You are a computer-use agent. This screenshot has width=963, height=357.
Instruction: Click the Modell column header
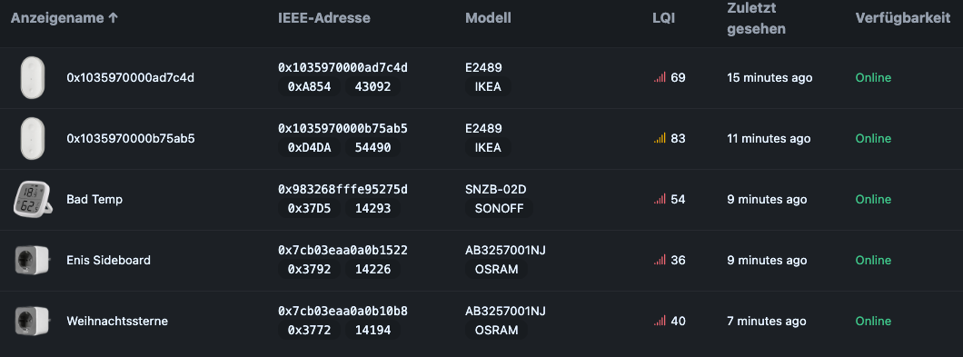pos(488,18)
